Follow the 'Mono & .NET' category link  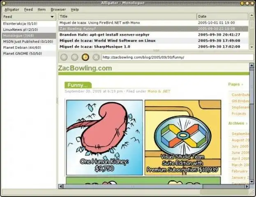(x=159, y=92)
